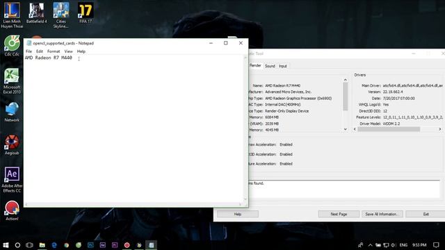
Task: Click the driver Version value 22.19.662.4
Action: point(393,92)
